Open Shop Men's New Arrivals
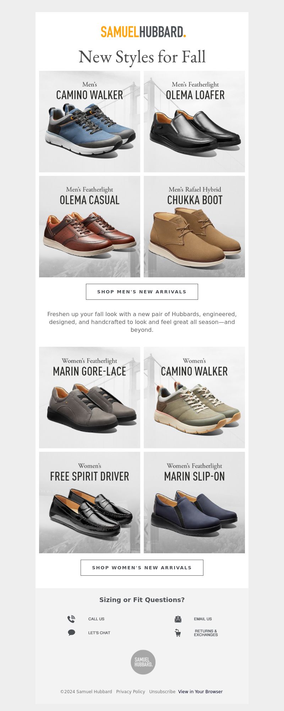This screenshot has width=284, height=711. (x=142, y=292)
